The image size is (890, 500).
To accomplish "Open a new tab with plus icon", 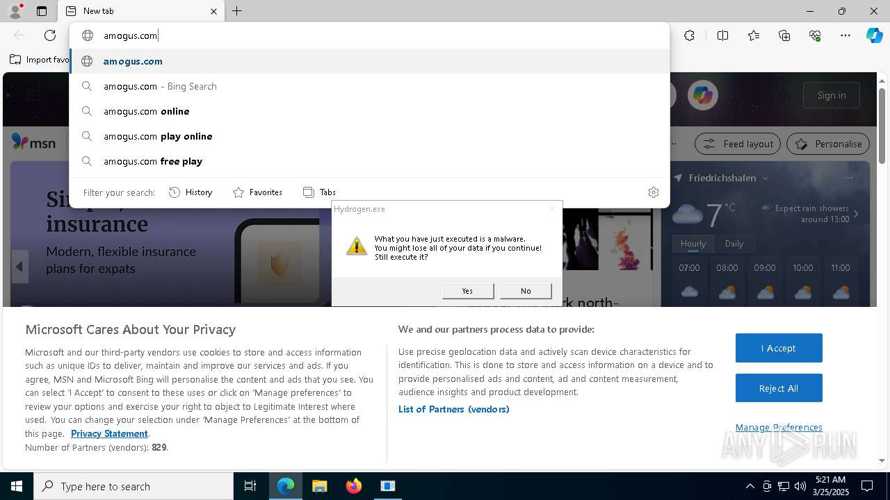I will click(237, 11).
